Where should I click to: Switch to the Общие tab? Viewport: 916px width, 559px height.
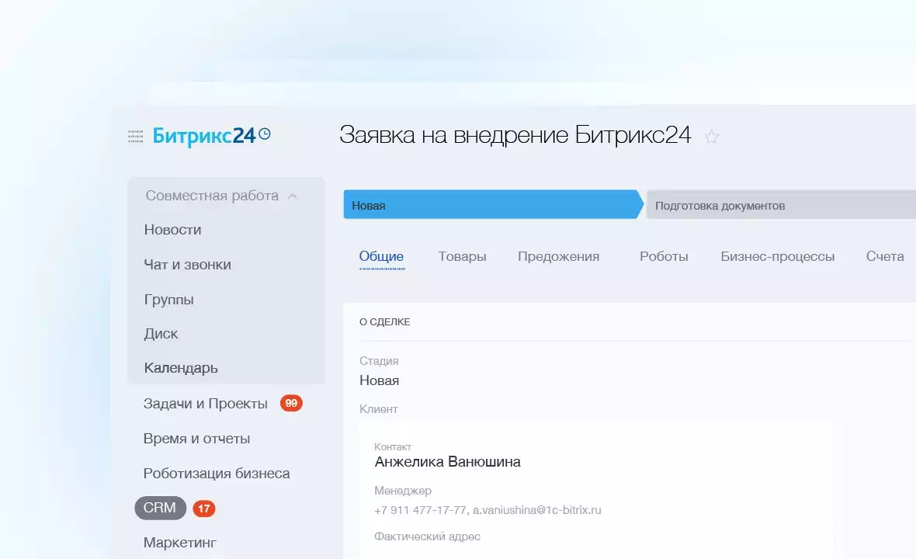point(381,256)
